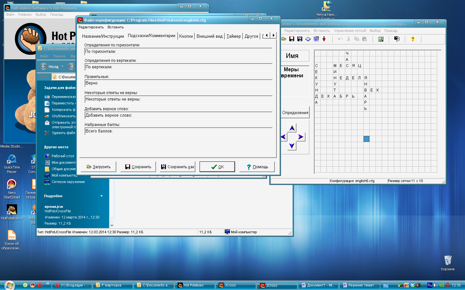This screenshot has width=465, height=290.
Task: Shift crossword grid left with left arrow
Action: pyautogui.click(x=284, y=137)
